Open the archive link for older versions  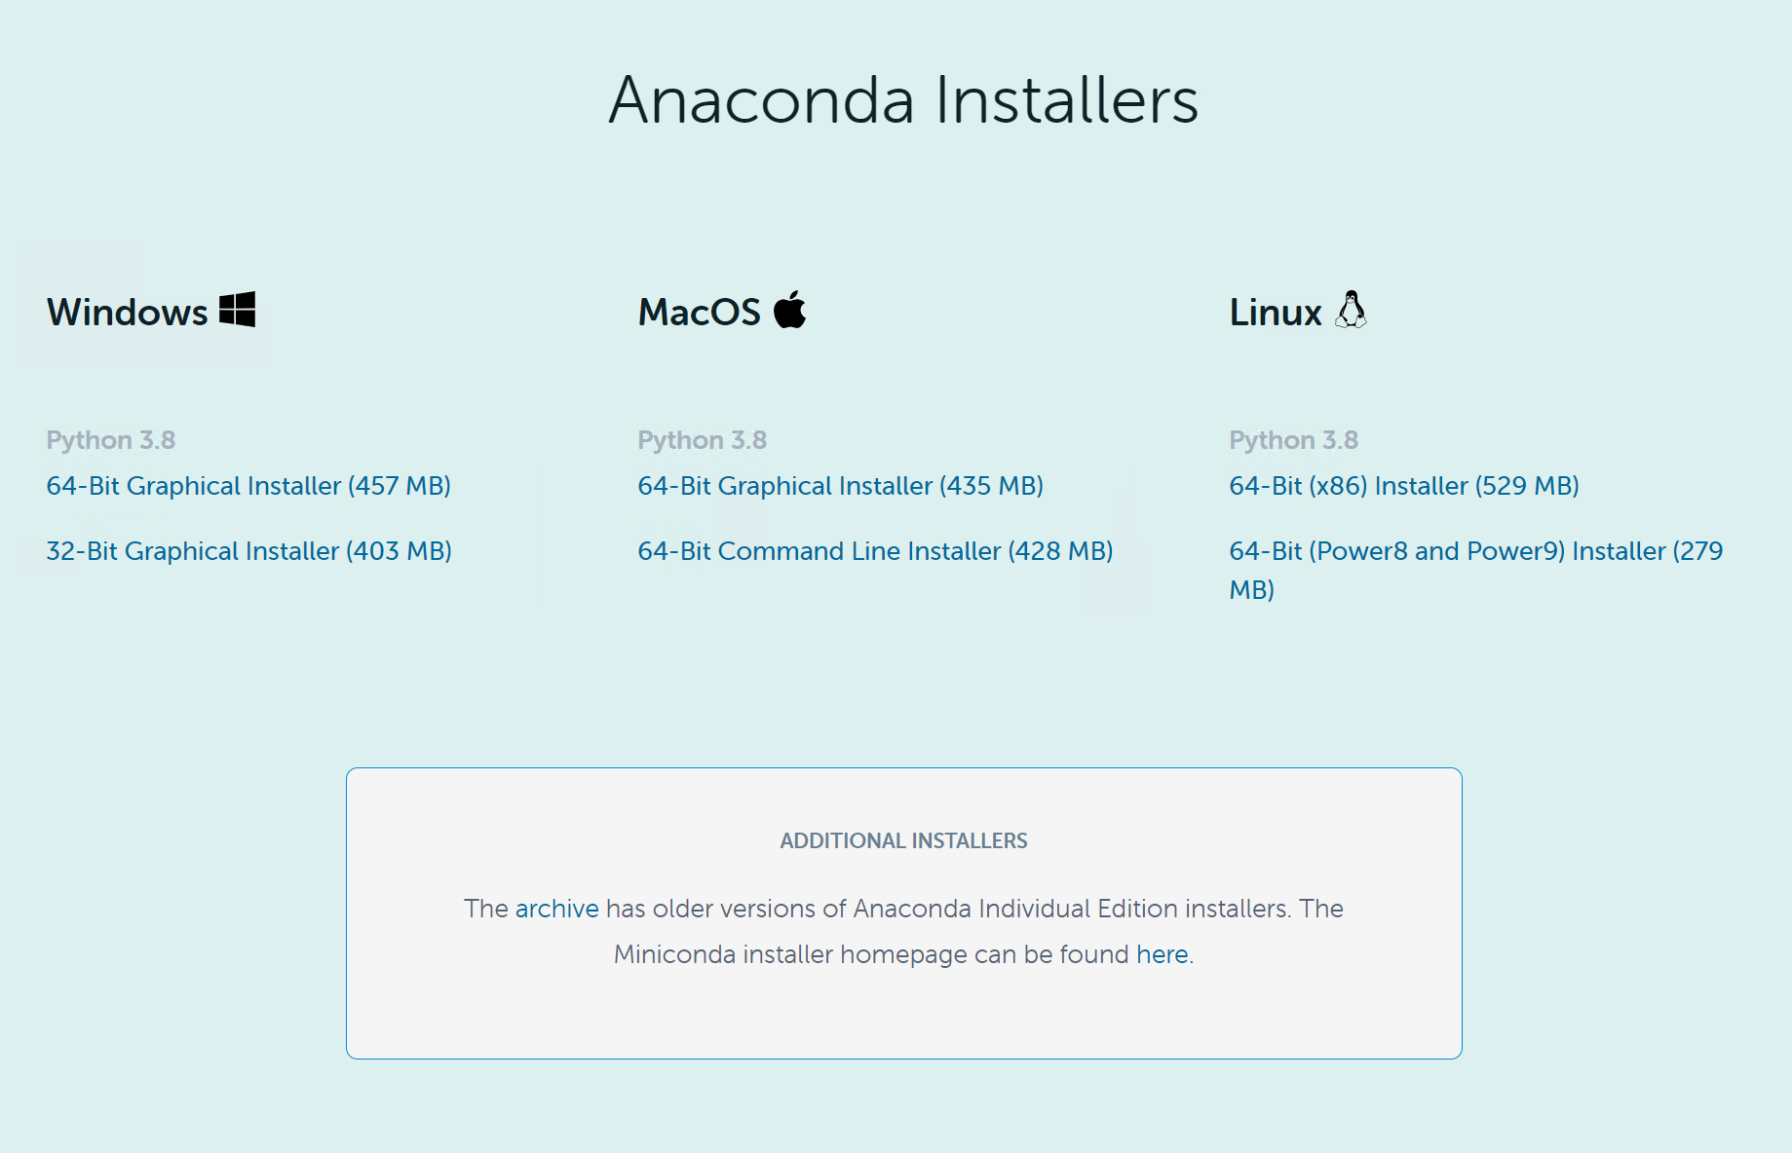pyautogui.click(x=556, y=909)
